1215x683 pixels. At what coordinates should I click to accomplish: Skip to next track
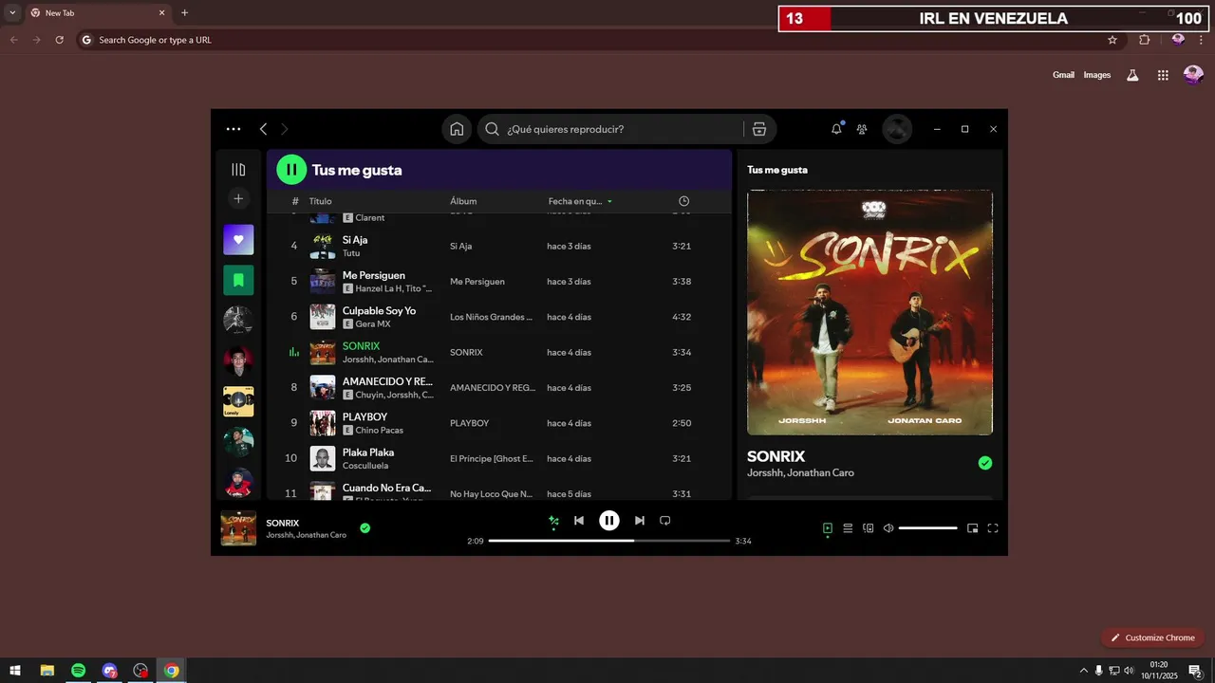[x=640, y=521]
